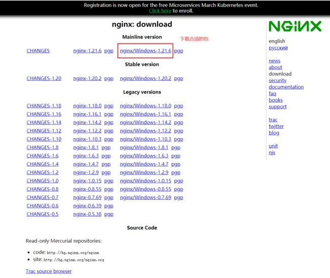
Task: Download nginx-1.8.1 source
Action: coord(86,147)
